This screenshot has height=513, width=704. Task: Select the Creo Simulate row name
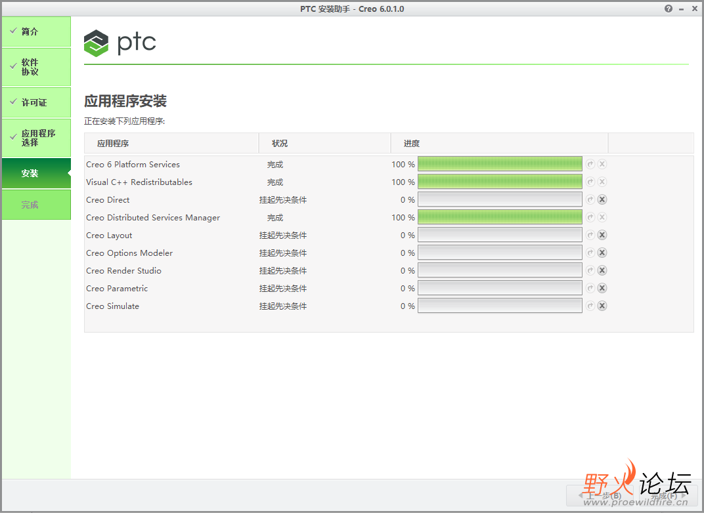click(113, 306)
